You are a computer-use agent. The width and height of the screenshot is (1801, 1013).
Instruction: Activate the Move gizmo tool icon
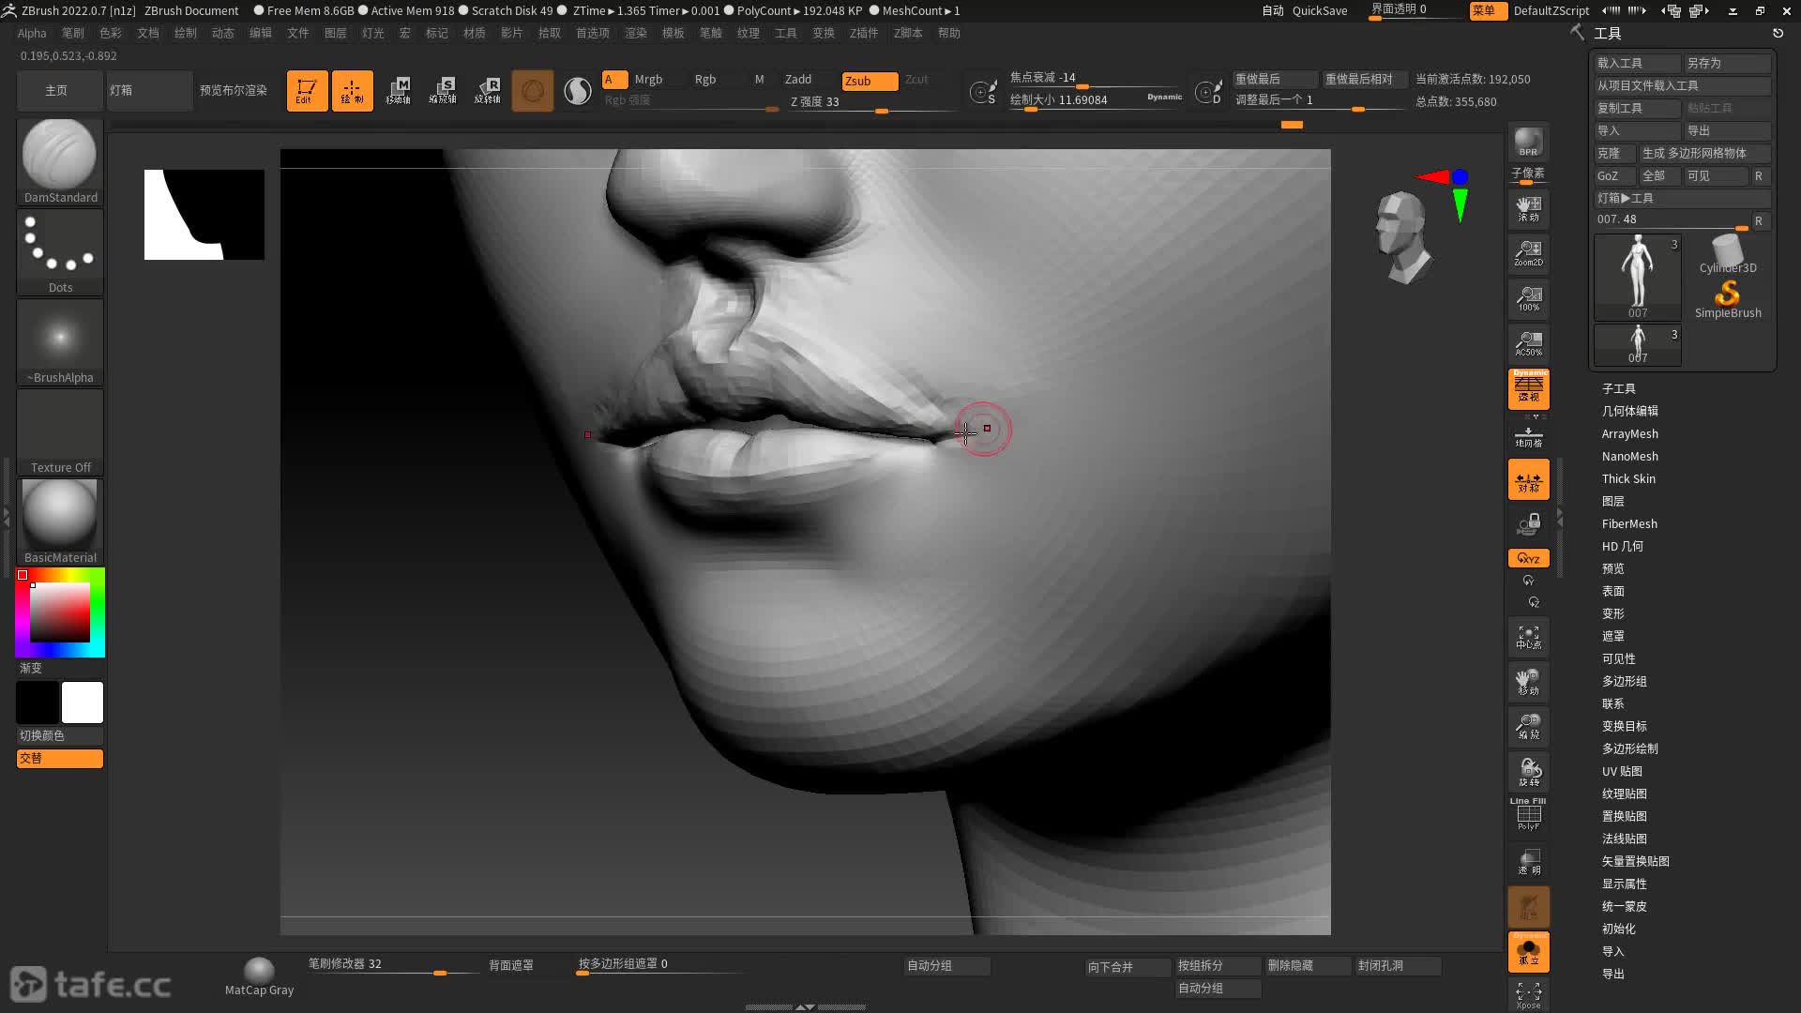398,91
